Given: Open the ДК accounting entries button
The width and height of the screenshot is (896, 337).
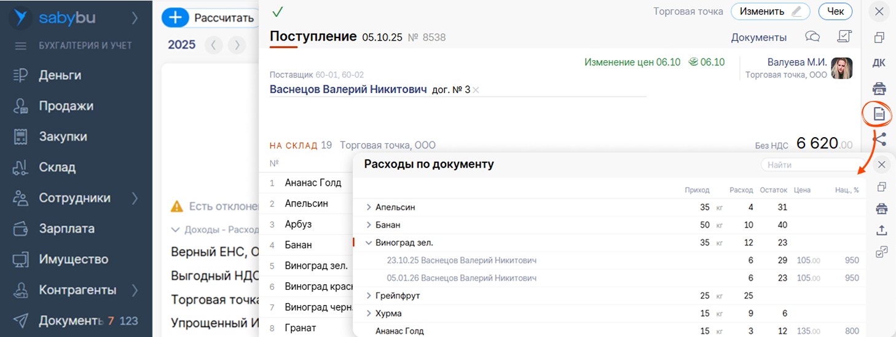Looking at the screenshot, I should (879, 63).
